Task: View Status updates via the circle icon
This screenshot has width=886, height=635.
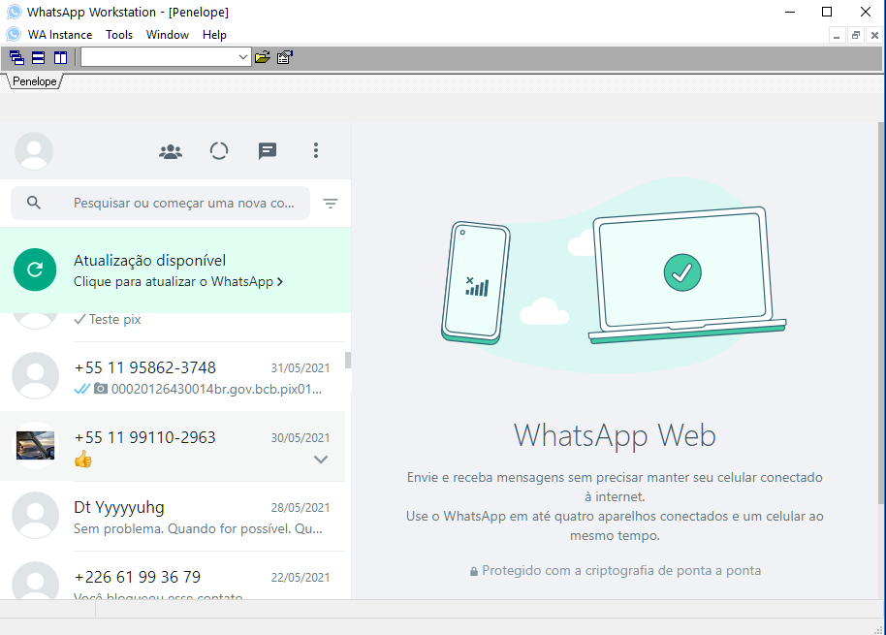Action: pyautogui.click(x=219, y=151)
